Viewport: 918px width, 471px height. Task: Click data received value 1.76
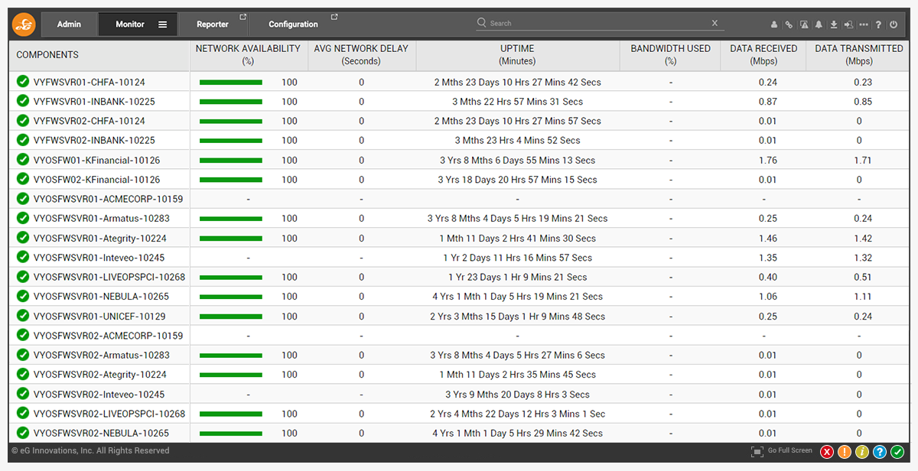[x=767, y=160]
